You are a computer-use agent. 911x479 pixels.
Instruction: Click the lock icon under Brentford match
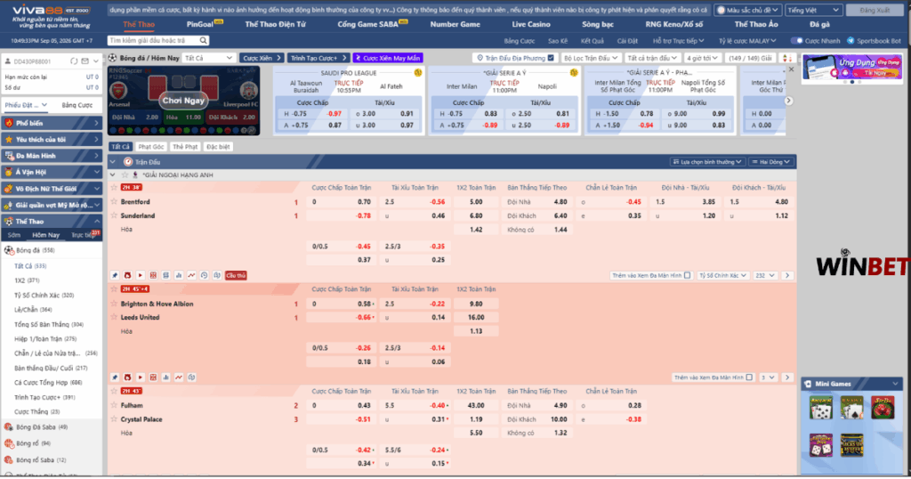click(x=127, y=275)
